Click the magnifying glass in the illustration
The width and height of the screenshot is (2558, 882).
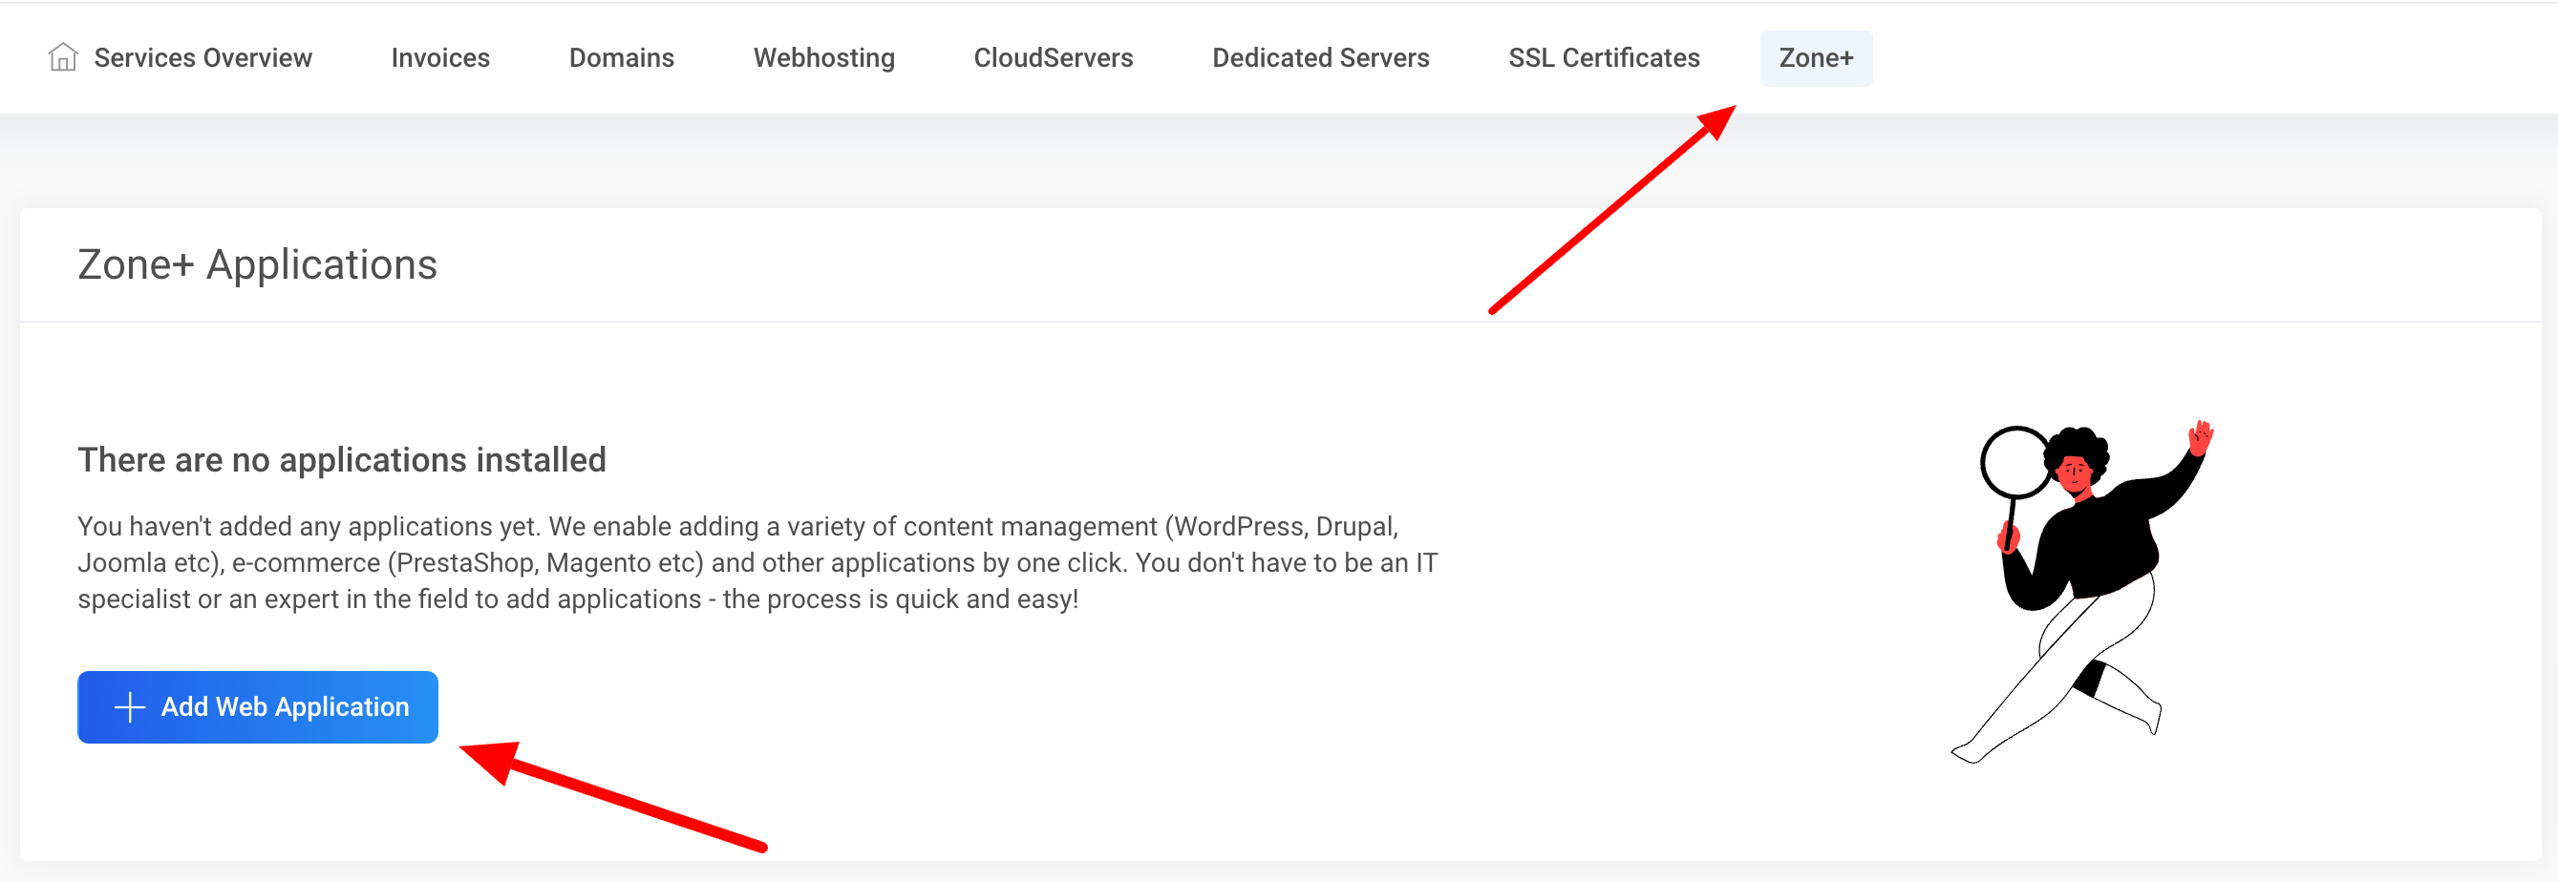(x=2014, y=462)
